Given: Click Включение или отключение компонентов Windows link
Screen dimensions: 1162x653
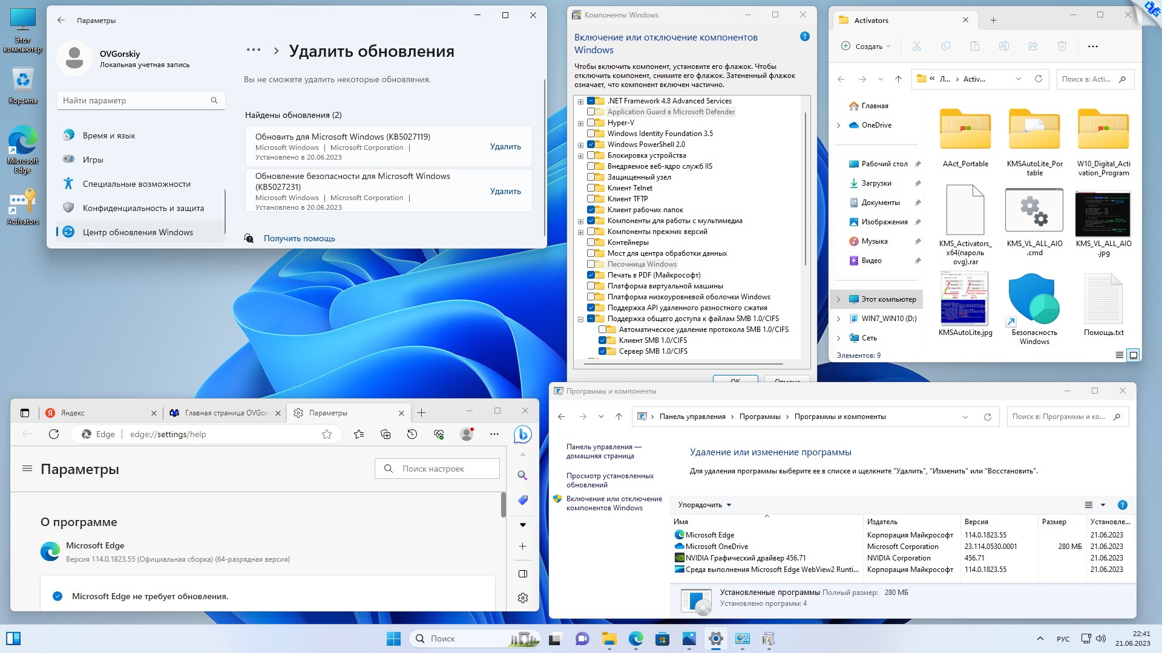Looking at the screenshot, I should tap(614, 503).
